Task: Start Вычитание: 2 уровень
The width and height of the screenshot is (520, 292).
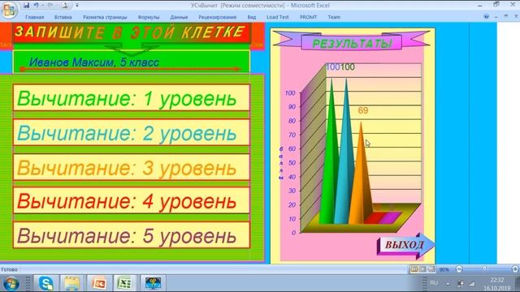Action: (132, 132)
